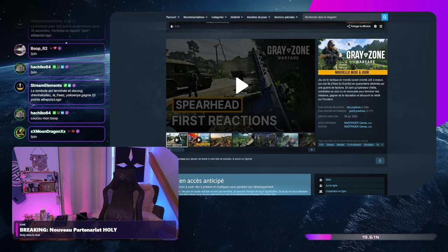Screen dimensions: 448x252
Task: Expand the Matériel menu
Action: [237, 17]
